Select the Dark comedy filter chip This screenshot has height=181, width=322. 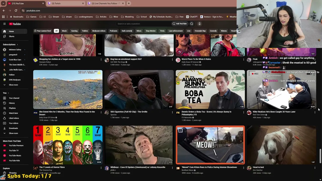127,31
